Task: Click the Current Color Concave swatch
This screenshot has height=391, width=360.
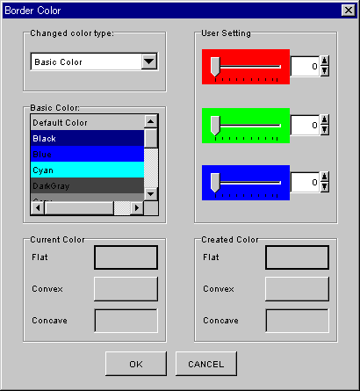Action: click(x=126, y=321)
